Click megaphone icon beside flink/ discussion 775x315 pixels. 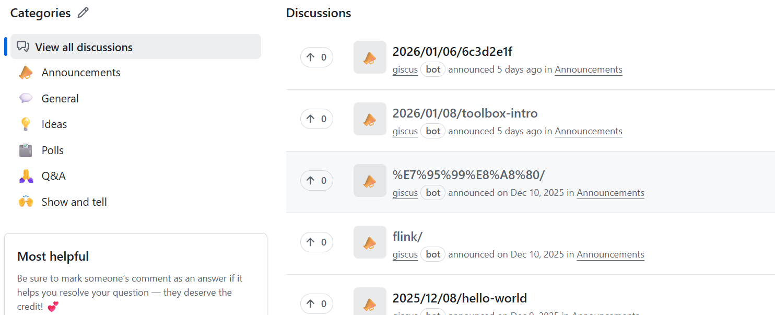[370, 242]
